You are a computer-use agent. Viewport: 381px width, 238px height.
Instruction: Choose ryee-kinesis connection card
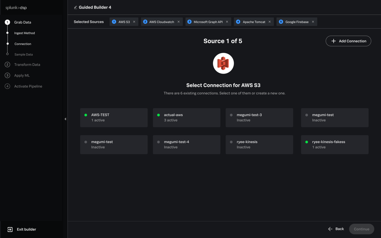click(x=259, y=145)
